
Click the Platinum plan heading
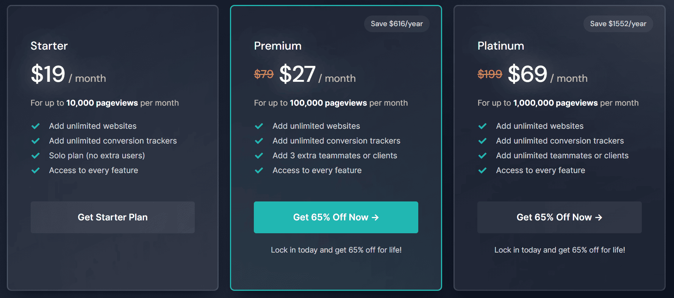pyautogui.click(x=500, y=45)
